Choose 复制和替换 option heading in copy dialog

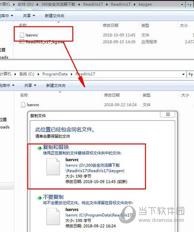tap(56, 147)
